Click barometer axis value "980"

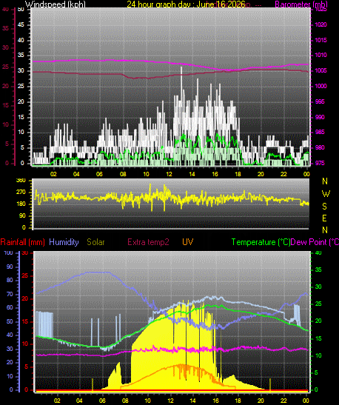click(320, 147)
